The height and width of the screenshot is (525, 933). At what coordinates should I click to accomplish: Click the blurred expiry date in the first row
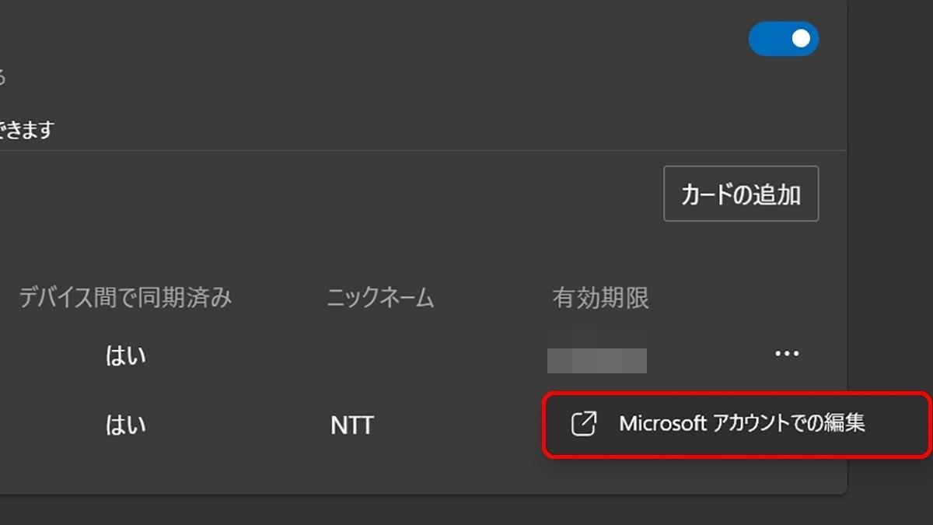(597, 360)
